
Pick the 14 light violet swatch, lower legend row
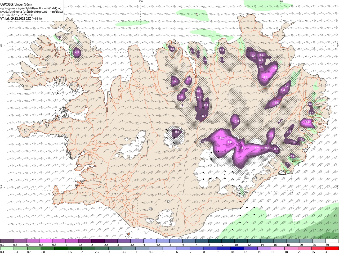point(264,248)
